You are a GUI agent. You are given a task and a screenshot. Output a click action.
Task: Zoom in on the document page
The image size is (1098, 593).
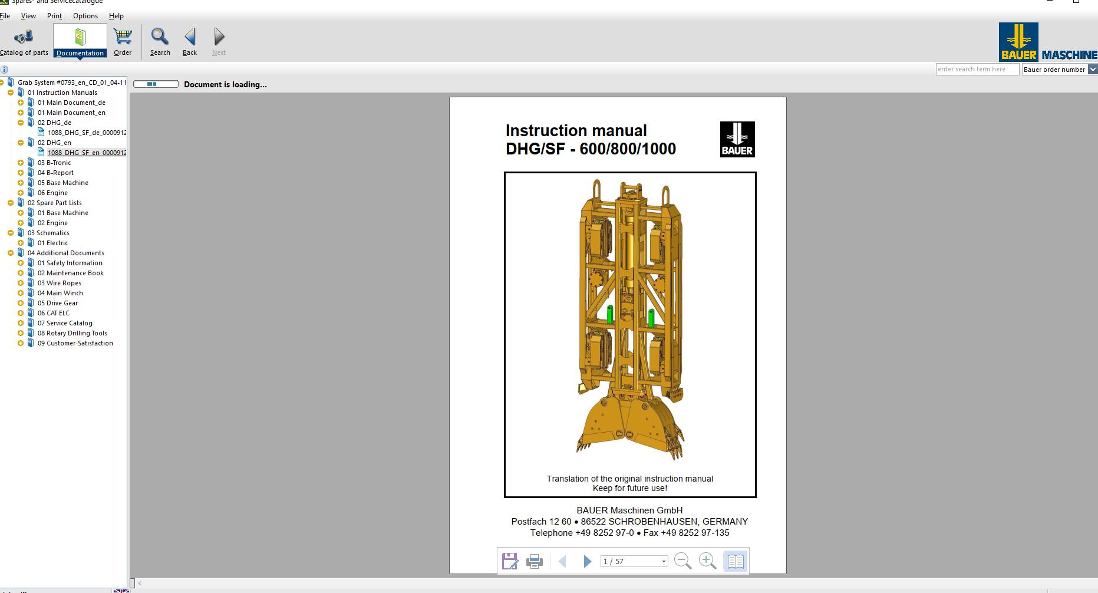[x=707, y=561]
